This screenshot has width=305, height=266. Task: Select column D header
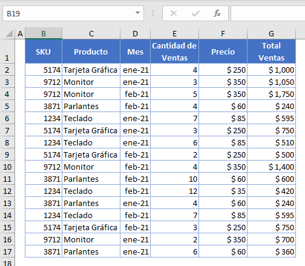136,33
